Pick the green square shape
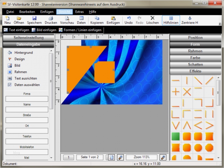224x168 pixels. [x=176, y=136]
